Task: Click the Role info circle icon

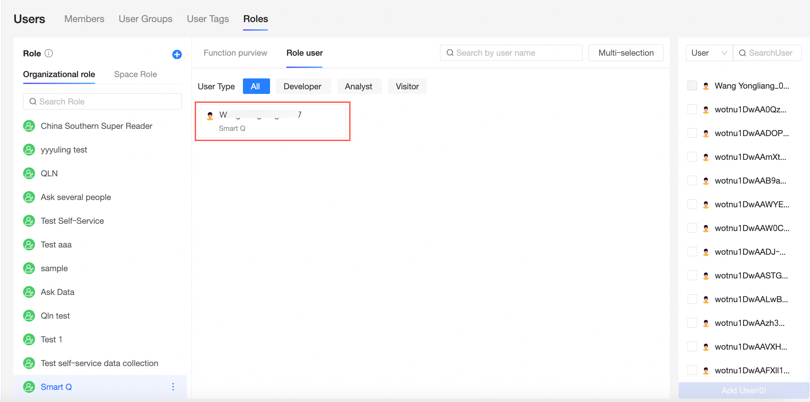Action: 49,53
